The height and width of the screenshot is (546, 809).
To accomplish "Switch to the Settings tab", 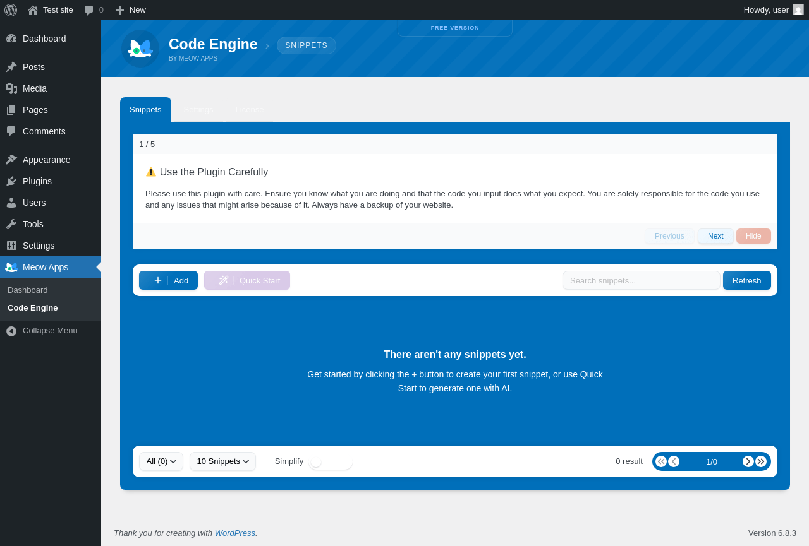I will pyautogui.click(x=198, y=109).
